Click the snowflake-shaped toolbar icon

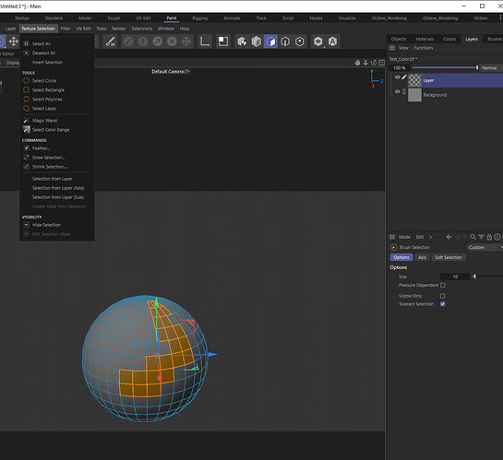pyautogui.click(x=186, y=41)
